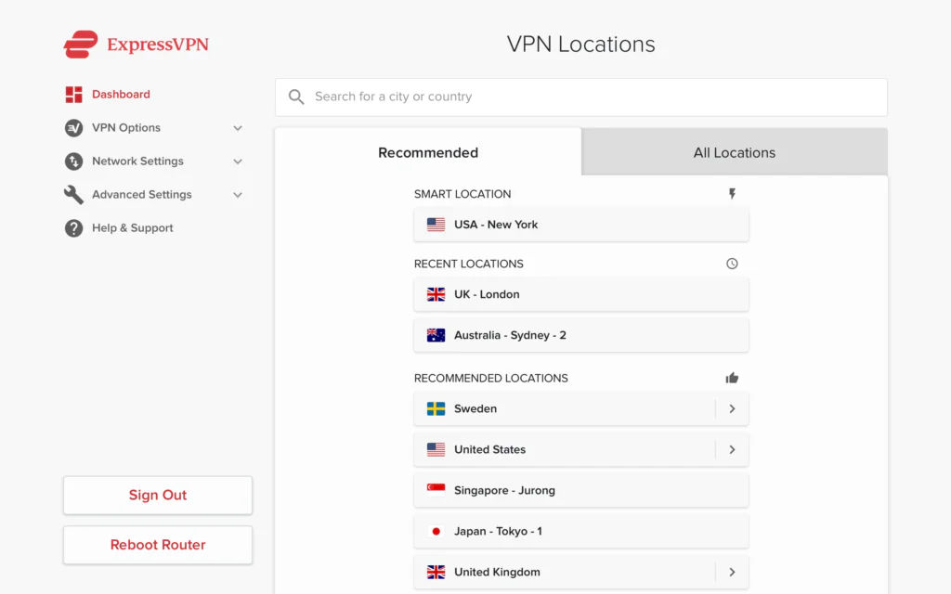Select the Advanced Settings wrench icon
This screenshot has height=594, width=951.
(73, 194)
